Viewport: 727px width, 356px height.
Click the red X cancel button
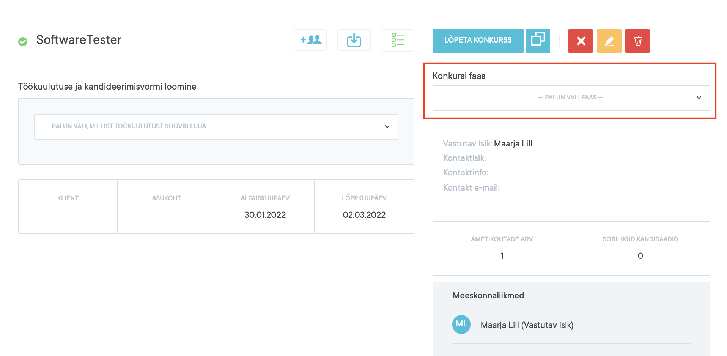click(x=580, y=41)
